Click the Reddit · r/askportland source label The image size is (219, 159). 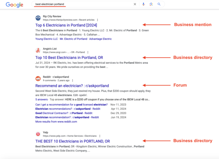pyautogui.click(x=56, y=77)
